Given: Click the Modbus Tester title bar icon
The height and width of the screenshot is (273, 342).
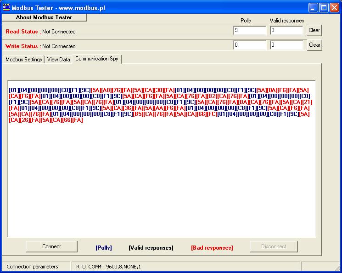Looking at the screenshot, I should [6, 7].
